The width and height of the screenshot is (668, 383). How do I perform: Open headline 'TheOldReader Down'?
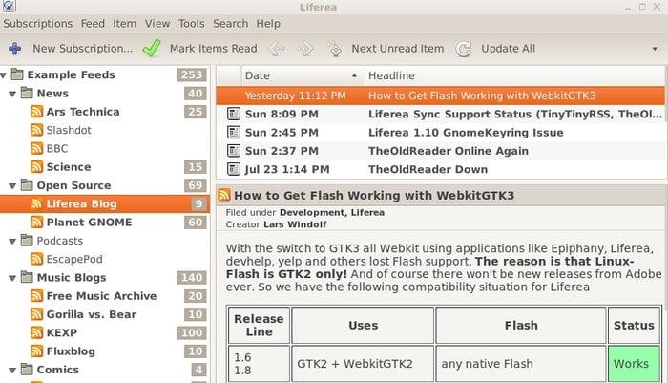tap(428, 169)
